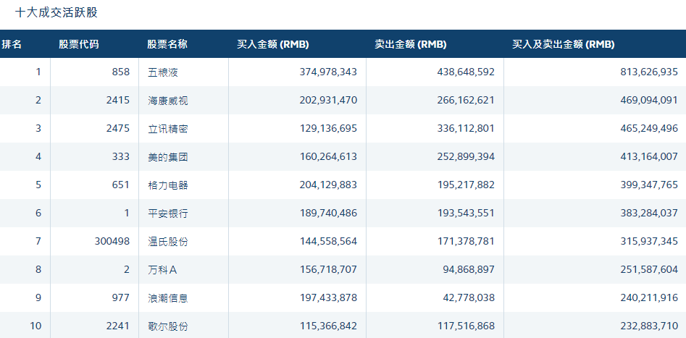Click total amount 232,883,710
Image resolution: width=686 pixels, height=338 pixels.
click(x=649, y=326)
